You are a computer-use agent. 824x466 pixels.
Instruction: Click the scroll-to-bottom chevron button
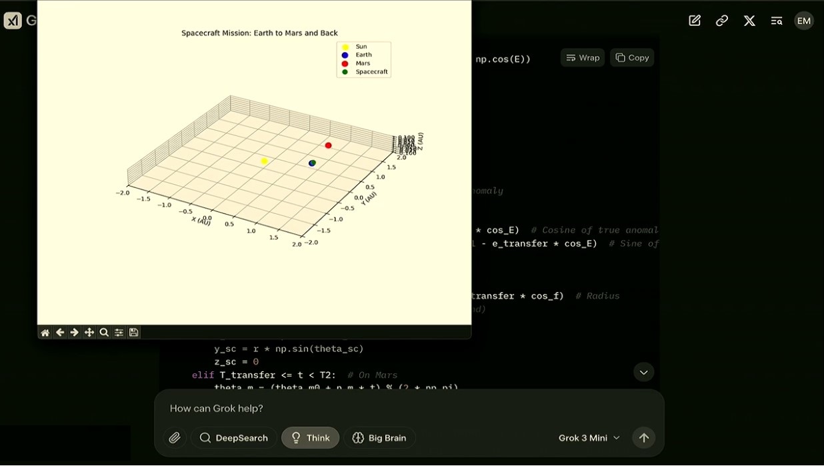tap(643, 372)
